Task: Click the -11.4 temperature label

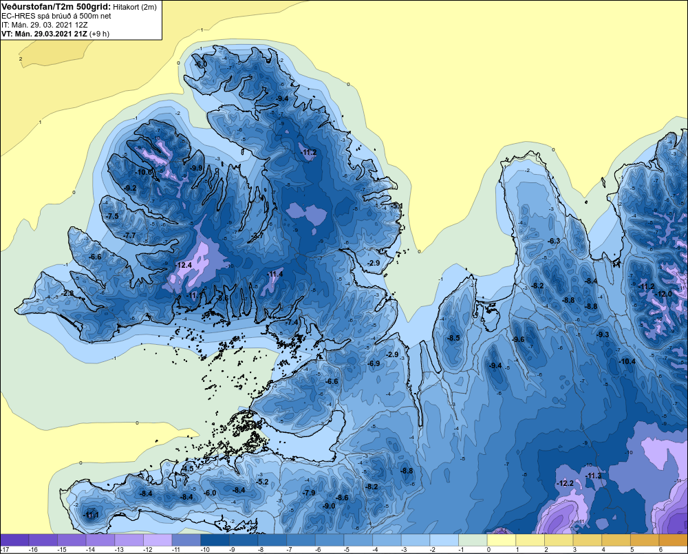Action: (x=275, y=275)
